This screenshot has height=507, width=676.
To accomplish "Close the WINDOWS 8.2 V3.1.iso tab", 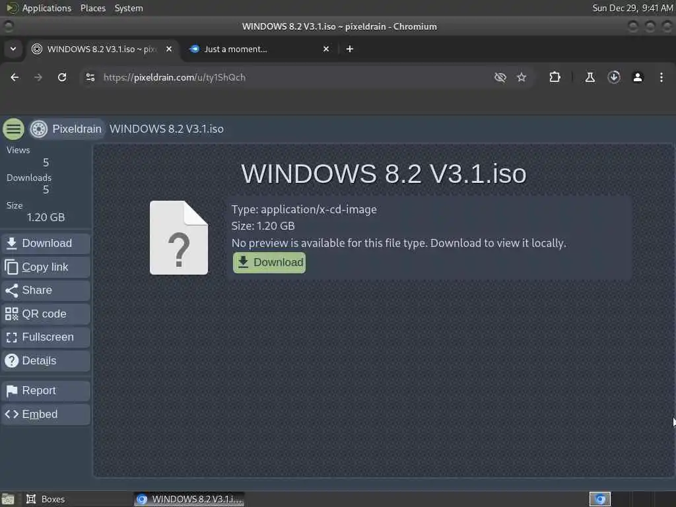I will (169, 49).
